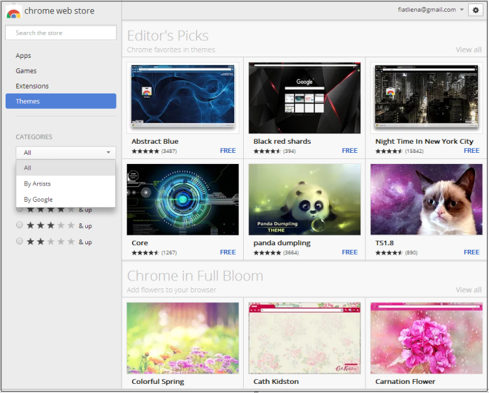Image resolution: width=489 pixels, height=393 pixels.
Task: Open the Cath Kidston theme thumbnail
Action: [x=305, y=338]
